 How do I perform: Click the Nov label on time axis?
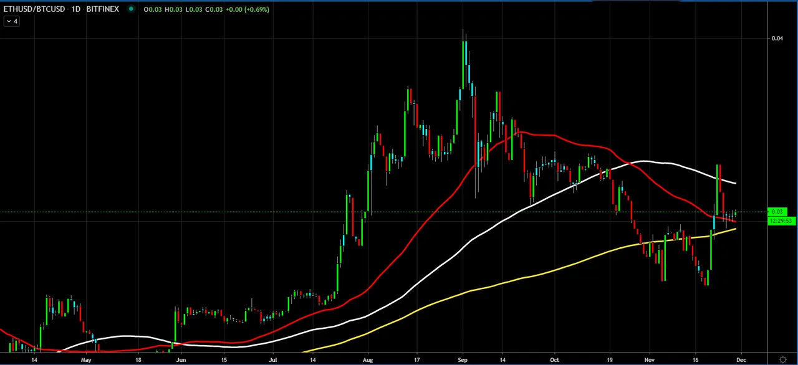coord(650,359)
